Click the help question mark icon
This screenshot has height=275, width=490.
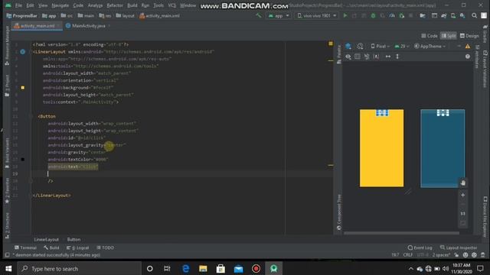pos(468,57)
